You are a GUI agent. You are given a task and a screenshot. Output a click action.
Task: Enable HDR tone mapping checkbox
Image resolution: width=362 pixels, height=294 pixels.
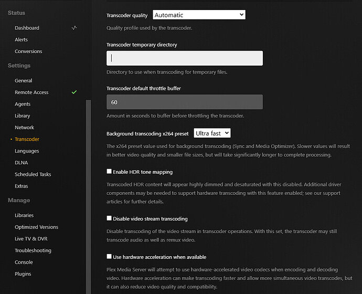109,172
